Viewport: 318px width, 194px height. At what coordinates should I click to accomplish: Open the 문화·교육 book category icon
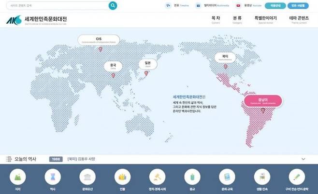[x=227, y=177]
